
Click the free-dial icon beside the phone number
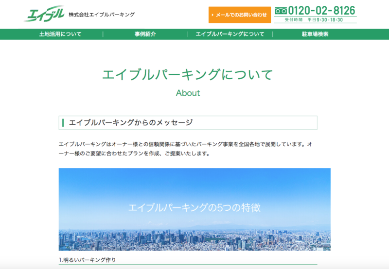pyautogui.click(x=281, y=11)
